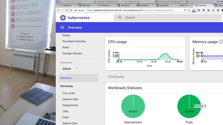
Task: Click the green Secure padlock indicator
Action: 80,10
